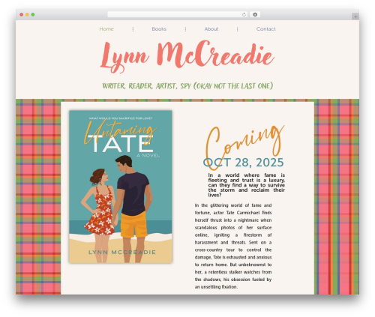Viewport: 375px width, 317px height.
Task: Click the red close window dot
Action: (22, 15)
